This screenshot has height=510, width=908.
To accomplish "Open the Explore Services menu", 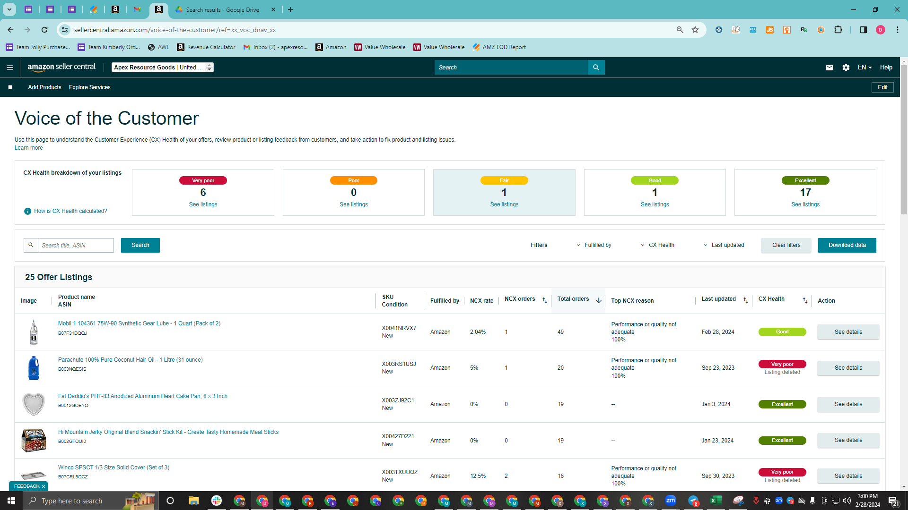I will (90, 87).
